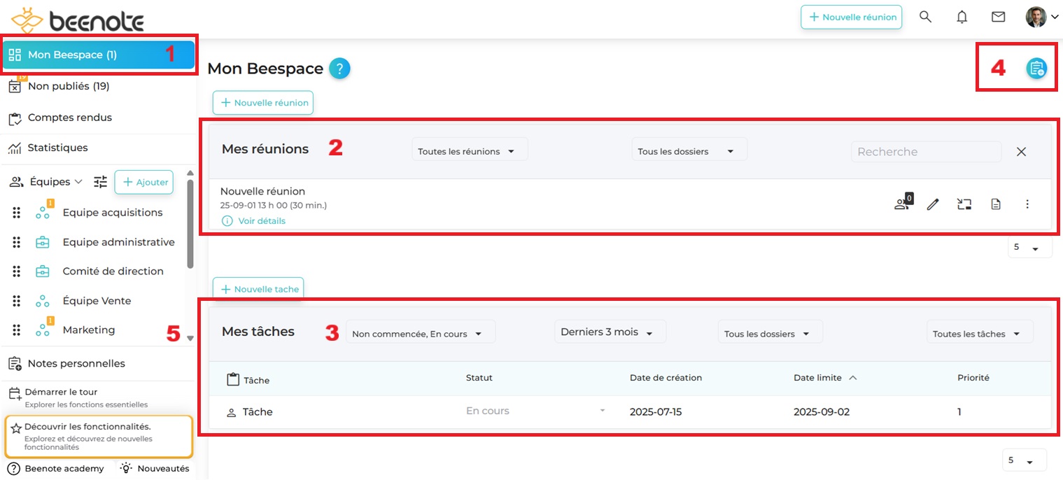1063x480 pixels.
Task: Collapse the Équipes section chevron
Action: [x=78, y=182]
